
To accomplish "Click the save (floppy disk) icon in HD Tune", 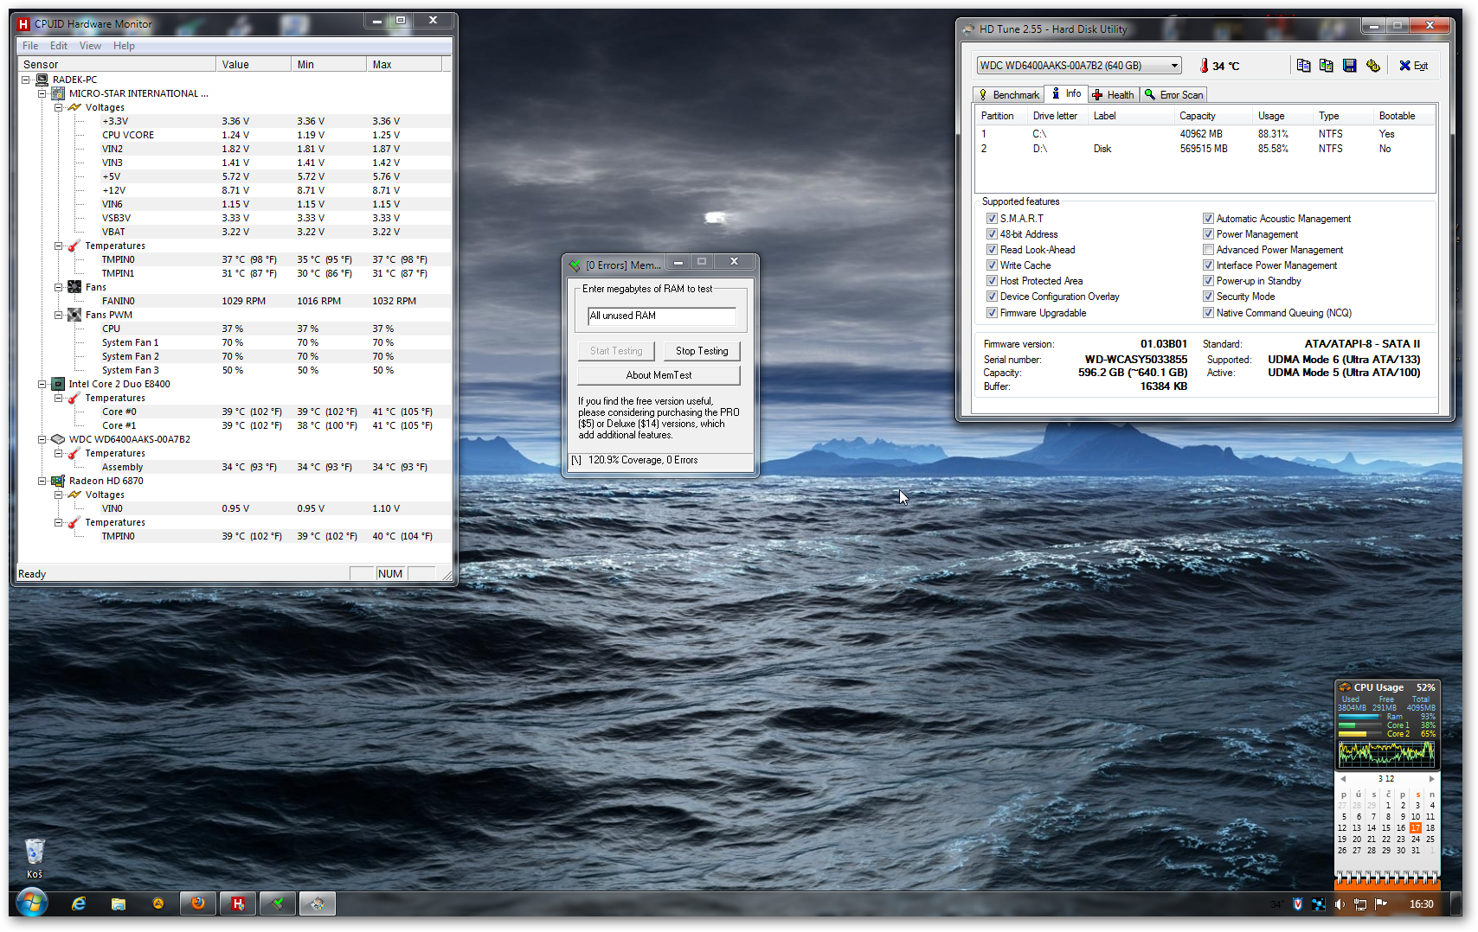I will pos(1349,66).
